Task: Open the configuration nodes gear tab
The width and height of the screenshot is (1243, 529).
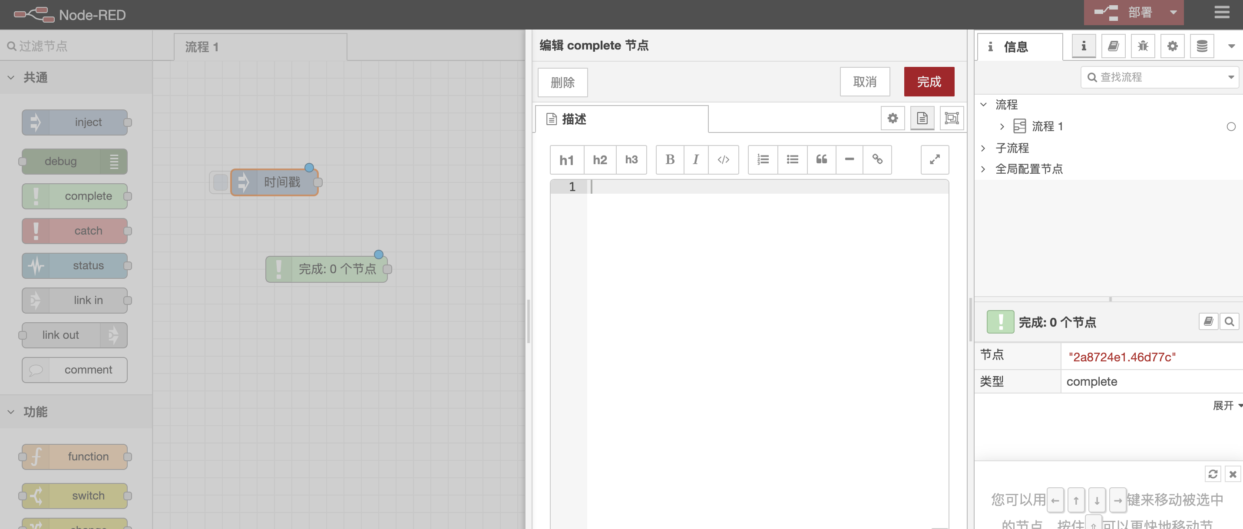Action: (1173, 46)
